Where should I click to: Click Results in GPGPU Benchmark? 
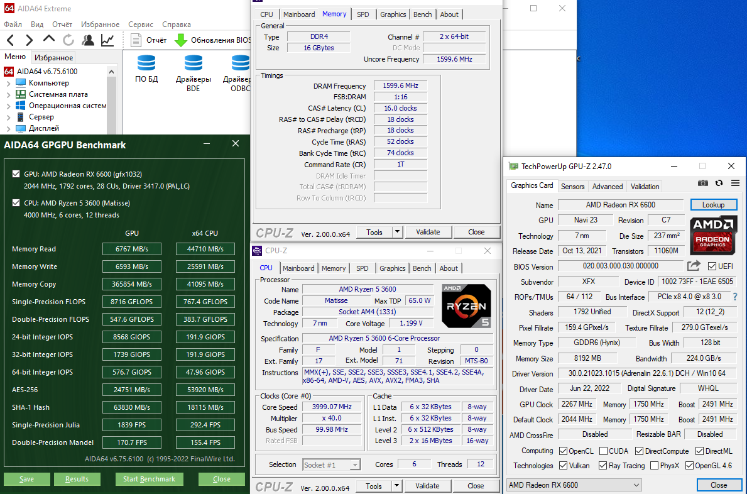[77, 479]
